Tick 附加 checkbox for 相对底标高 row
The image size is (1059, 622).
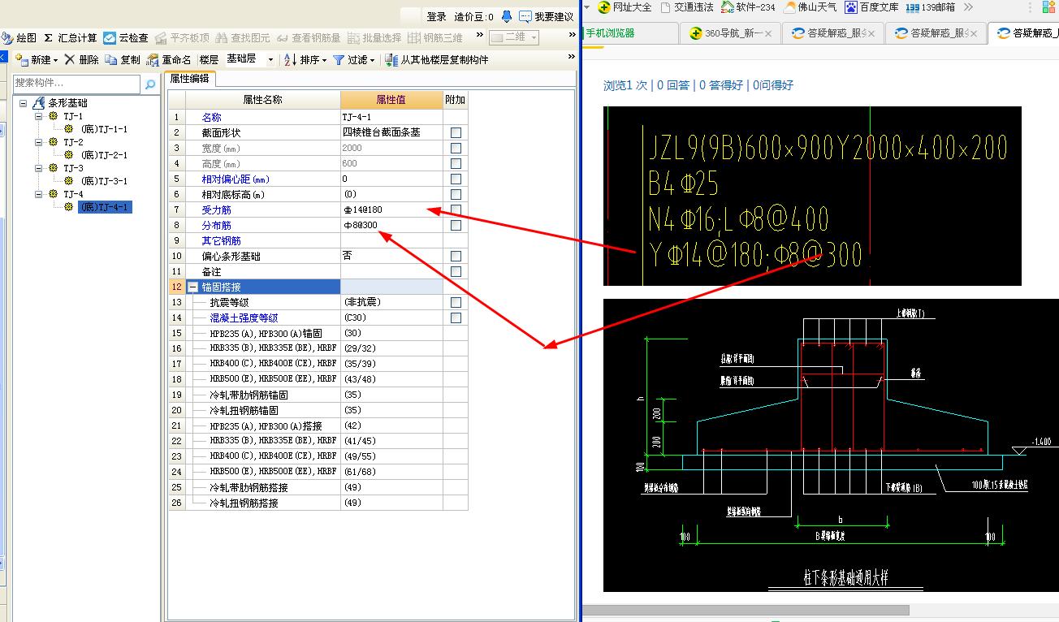click(456, 194)
